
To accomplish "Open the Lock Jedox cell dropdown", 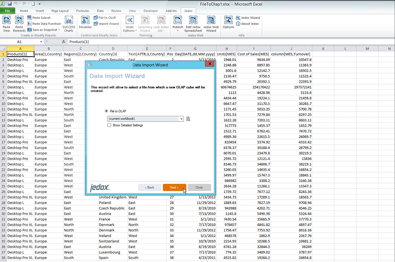I will 164,31.
